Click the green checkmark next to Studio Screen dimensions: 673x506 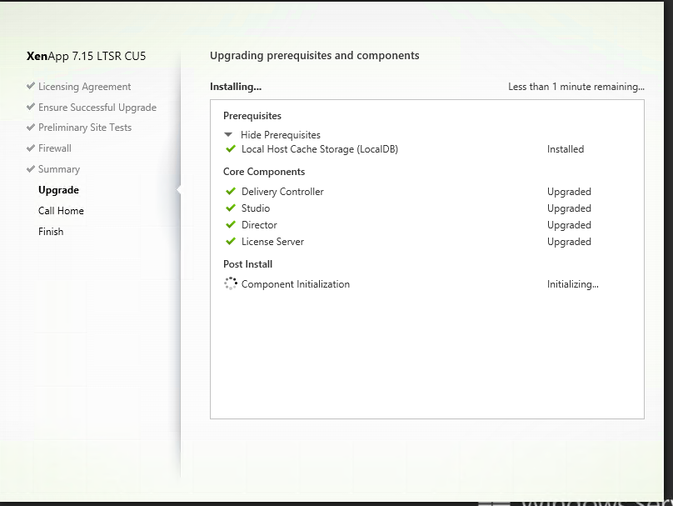[x=231, y=208]
